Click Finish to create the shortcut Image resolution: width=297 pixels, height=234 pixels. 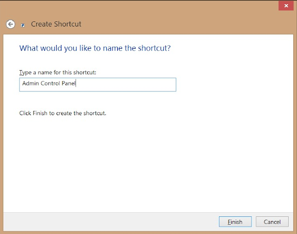(x=235, y=221)
